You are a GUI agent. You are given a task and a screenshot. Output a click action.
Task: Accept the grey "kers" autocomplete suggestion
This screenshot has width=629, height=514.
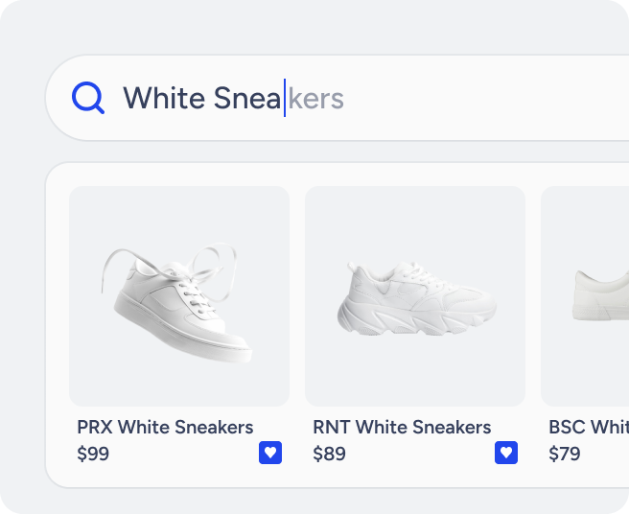point(315,98)
